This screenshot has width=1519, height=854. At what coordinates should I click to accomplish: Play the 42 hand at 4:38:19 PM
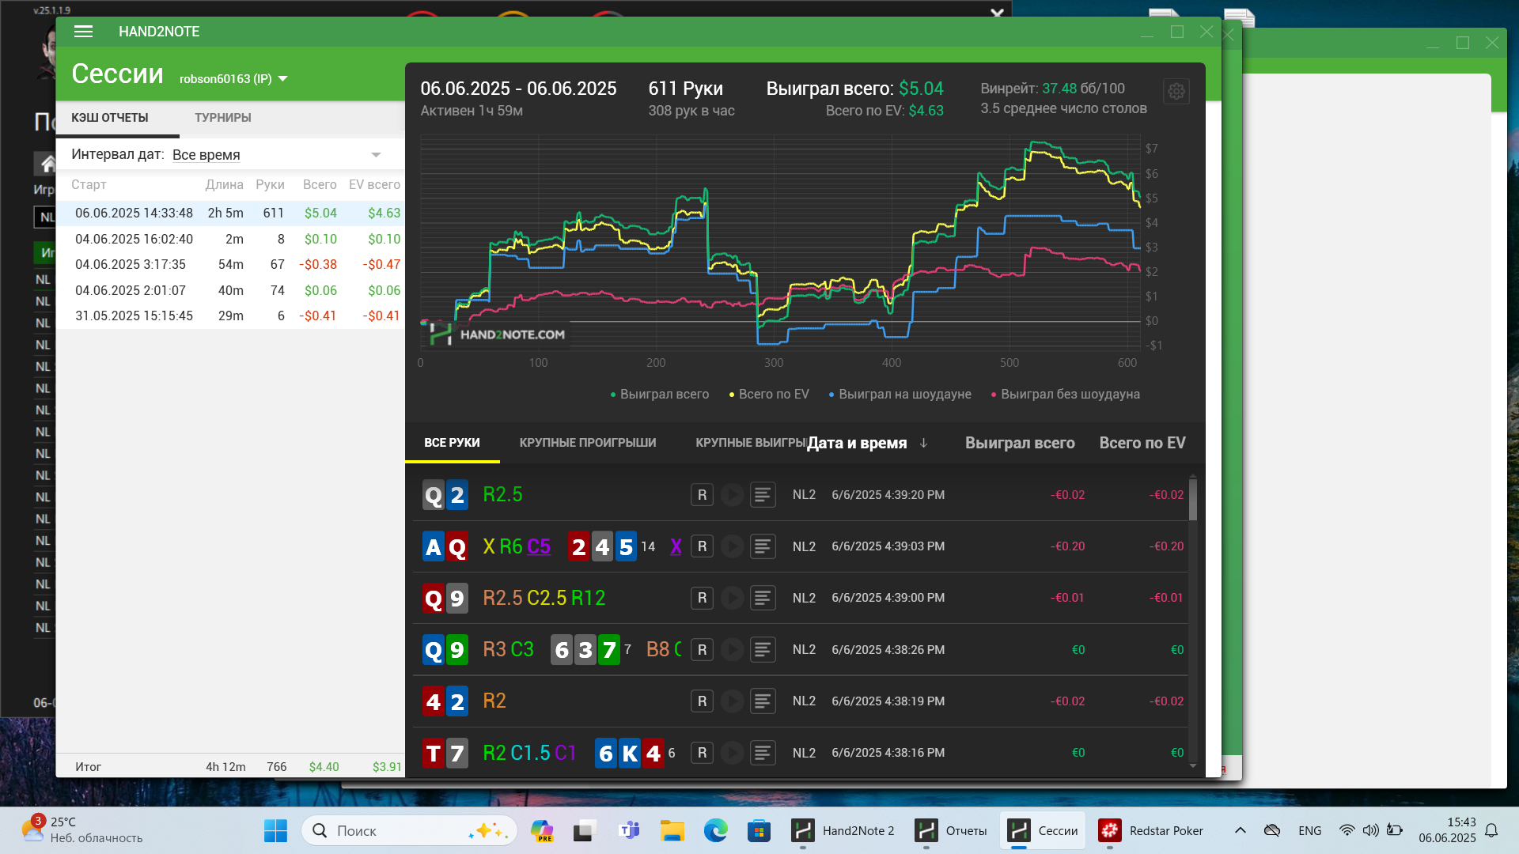tap(732, 701)
